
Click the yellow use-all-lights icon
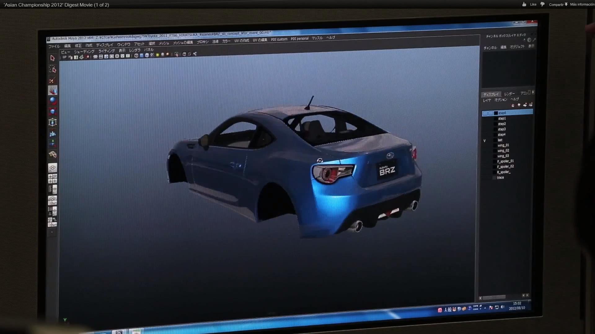point(157,55)
